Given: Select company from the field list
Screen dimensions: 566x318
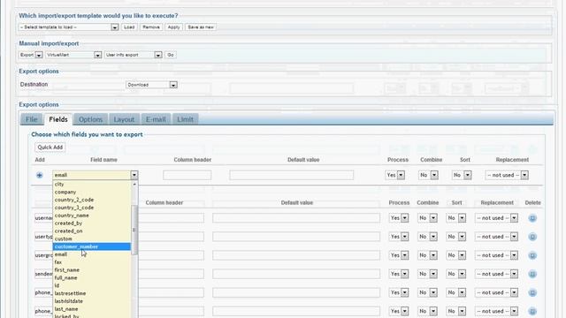Looking at the screenshot, I should (x=92, y=193).
